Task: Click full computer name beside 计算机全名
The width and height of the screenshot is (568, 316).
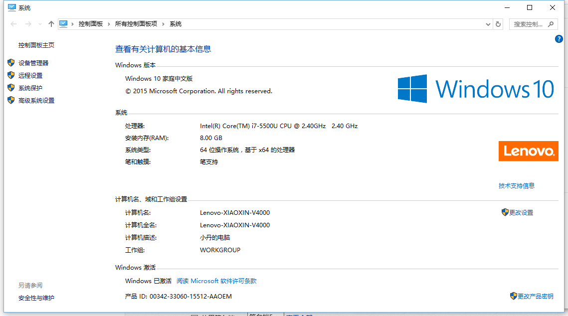Action: click(x=235, y=225)
